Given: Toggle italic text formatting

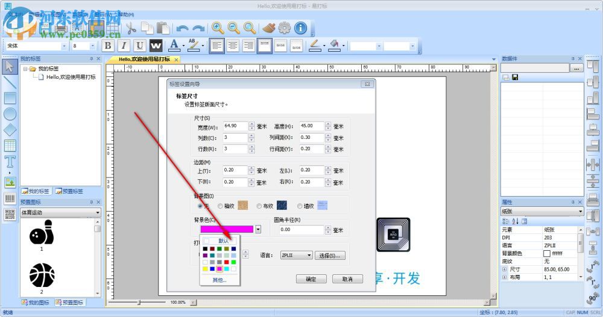Looking at the screenshot, I should tap(124, 46).
